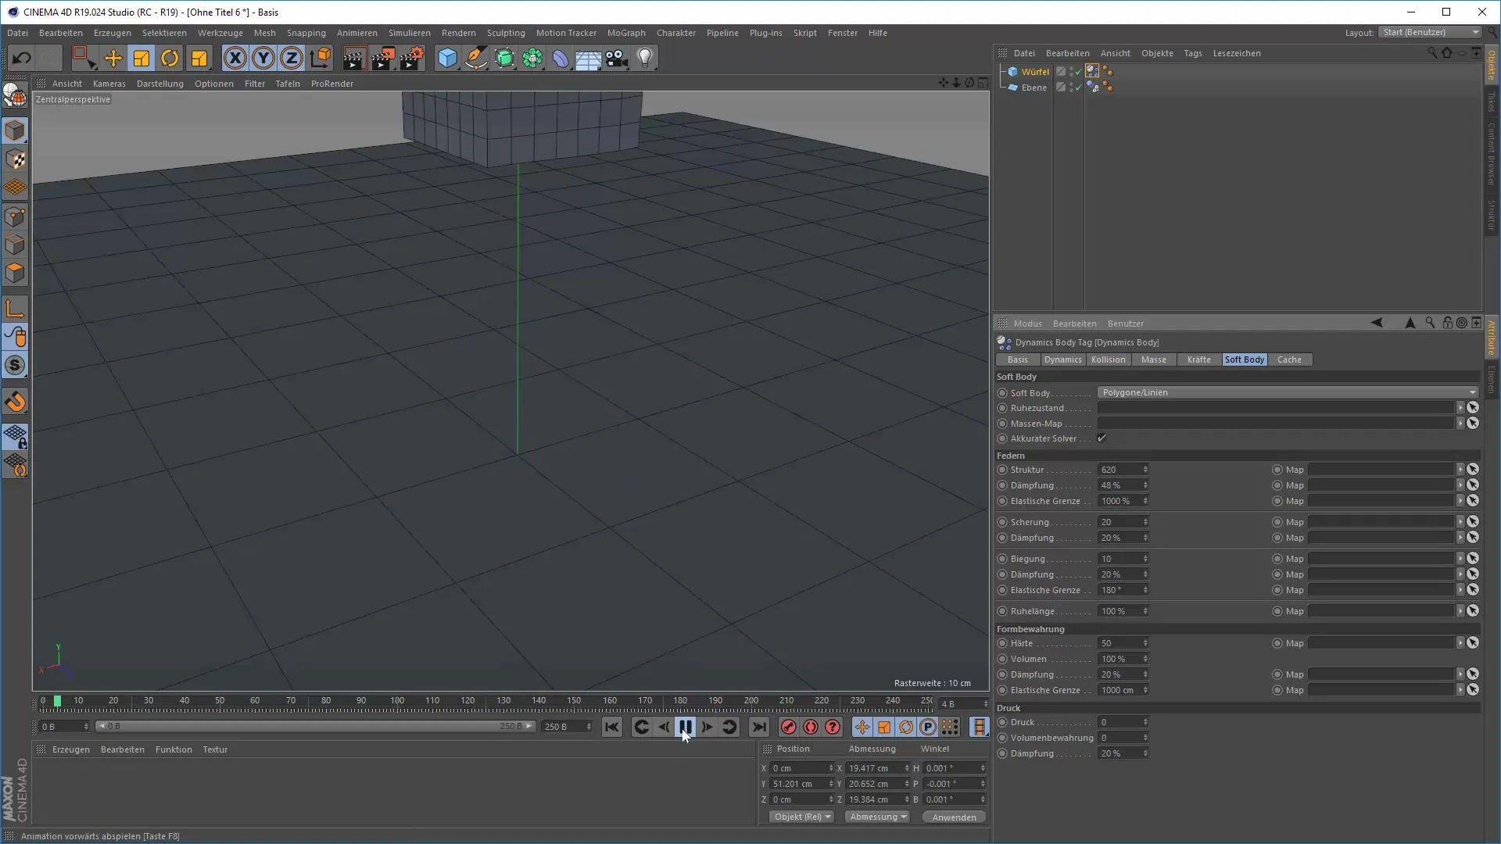This screenshot has height=844, width=1501.
Task: Switch to the Dynamics tab
Action: point(1062,359)
